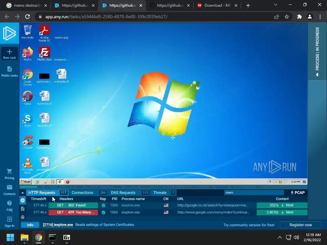This screenshot has height=245, width=327.
Task: Create a New task
Action: point(9,54)
